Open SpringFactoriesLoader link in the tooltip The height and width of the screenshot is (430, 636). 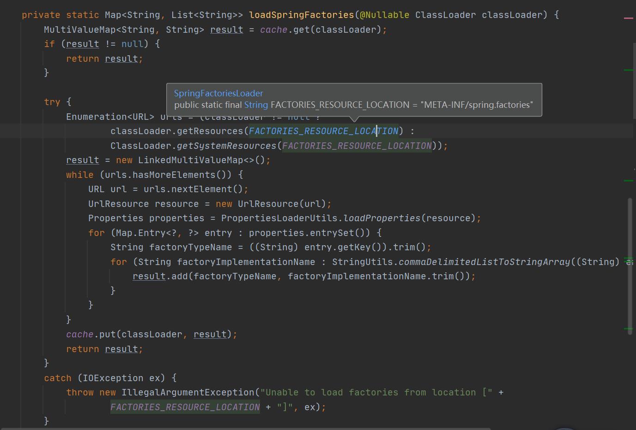point(218,93)
